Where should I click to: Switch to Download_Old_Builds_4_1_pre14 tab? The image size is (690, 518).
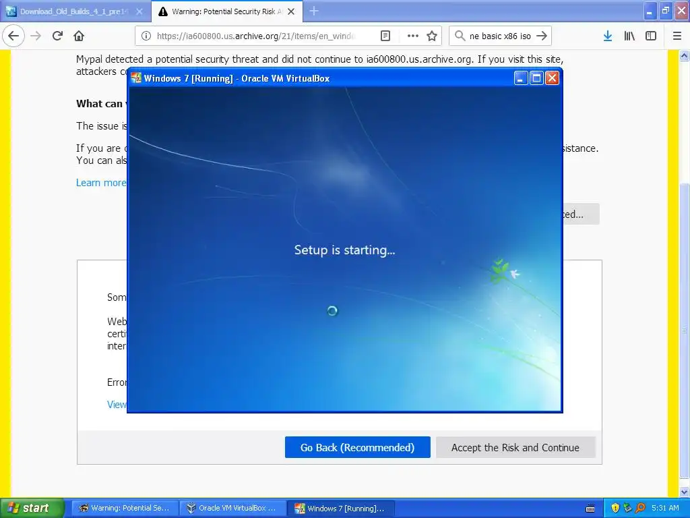[x=75, y=12]
